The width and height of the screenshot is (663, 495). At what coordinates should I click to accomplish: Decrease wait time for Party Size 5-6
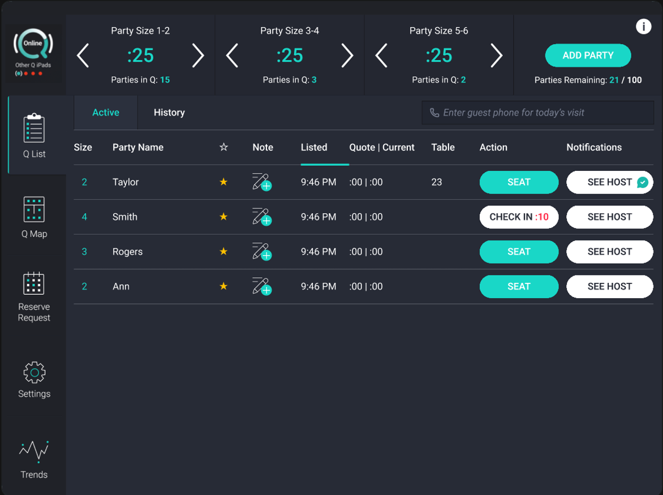[x=381, y=55]
